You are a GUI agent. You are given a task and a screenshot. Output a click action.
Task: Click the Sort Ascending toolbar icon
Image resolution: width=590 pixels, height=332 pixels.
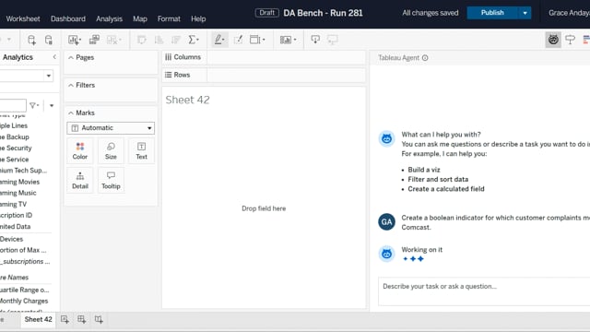pyautogui.click(x=159, y=40)
